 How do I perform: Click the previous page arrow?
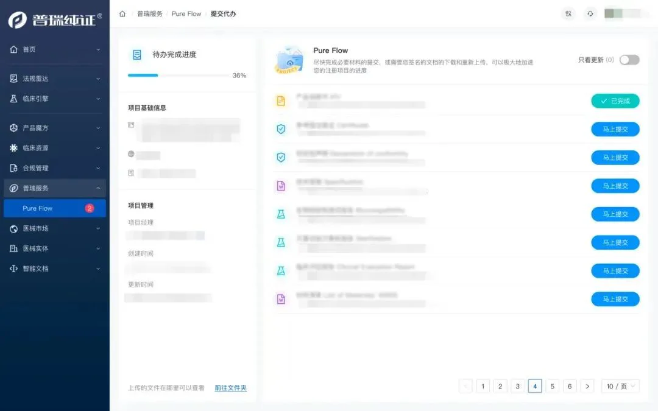[465, 386]
